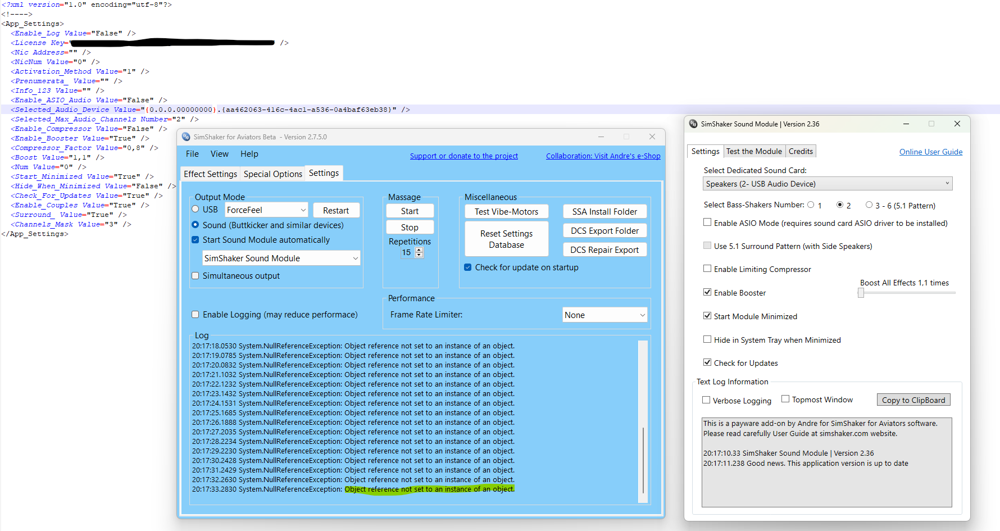Viewport: 1000px width, 531px height.
Task: Open the Credits tab
Action: coord(801,151)
